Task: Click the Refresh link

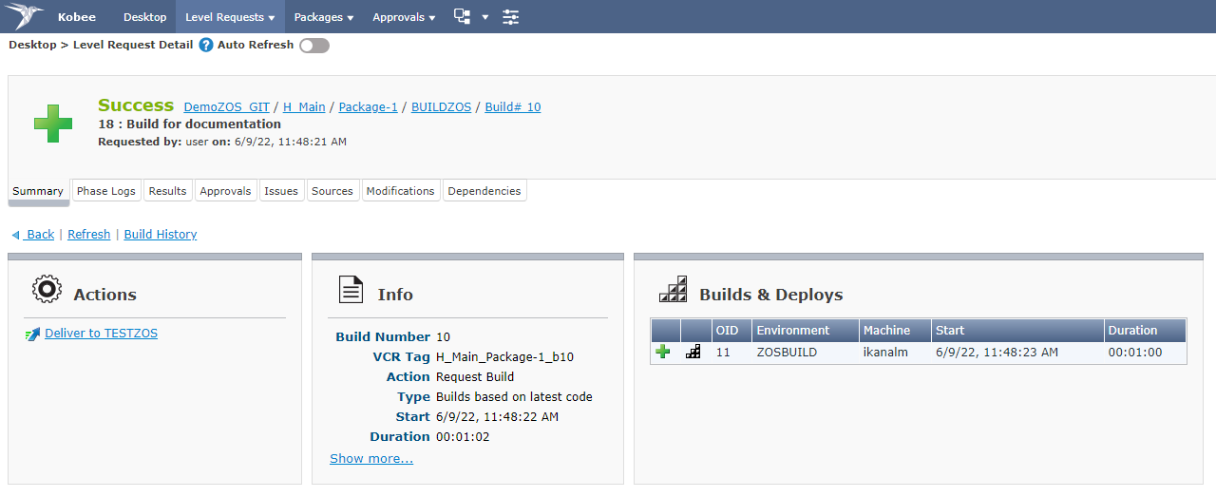Action: point(89,235)
